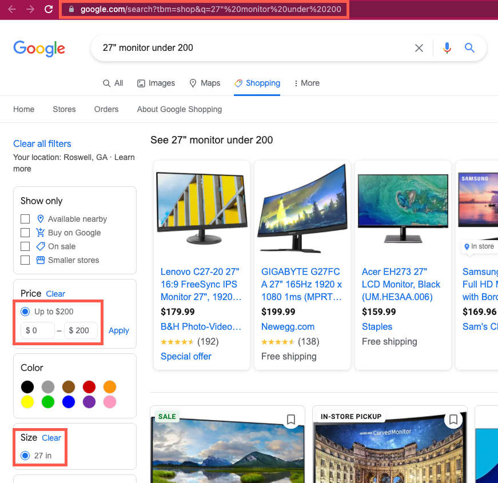This screenshot has width=498, height=483.
Task: Click the lock icon in address bar
Action: point(71,9)
